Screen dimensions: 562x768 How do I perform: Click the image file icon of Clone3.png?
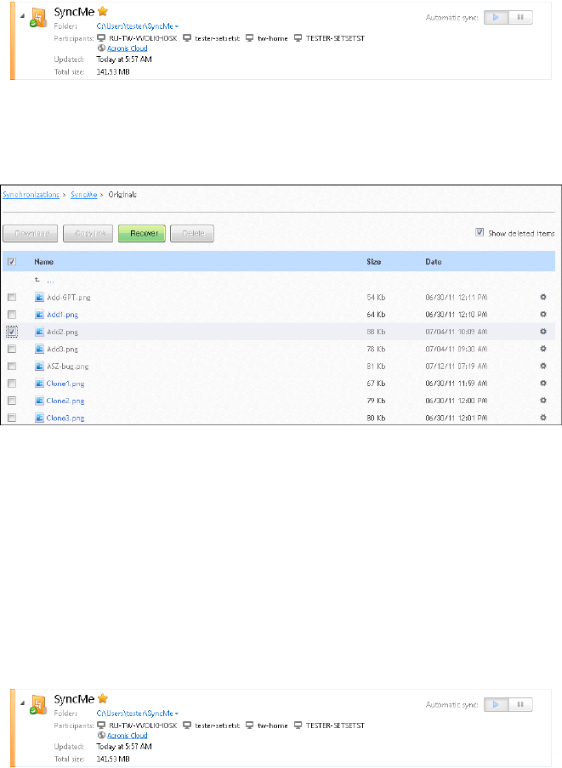point(40,418)
